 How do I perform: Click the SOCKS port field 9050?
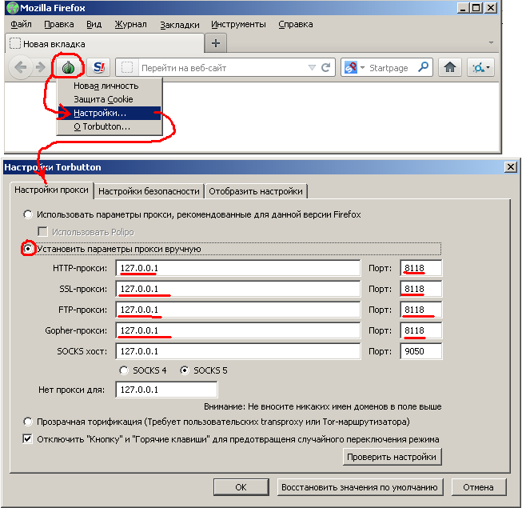coord(421,351)
